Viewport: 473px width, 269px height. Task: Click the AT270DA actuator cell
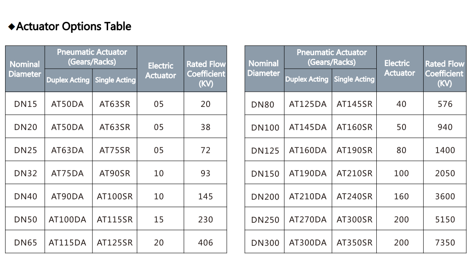click(x=308, y=220)
